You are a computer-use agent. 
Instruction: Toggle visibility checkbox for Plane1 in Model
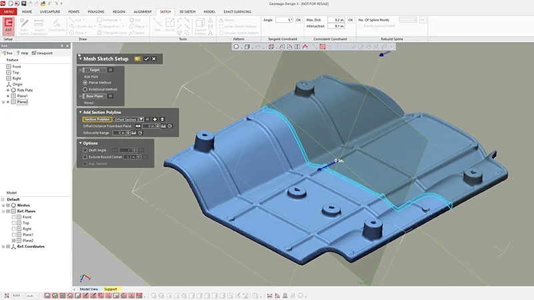click(x=15, y=235)
